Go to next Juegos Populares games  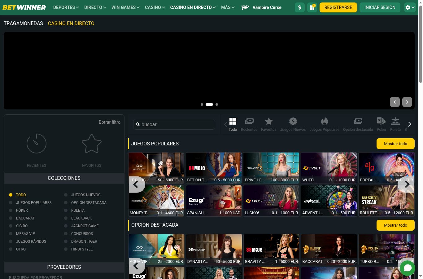coord(406,184)
